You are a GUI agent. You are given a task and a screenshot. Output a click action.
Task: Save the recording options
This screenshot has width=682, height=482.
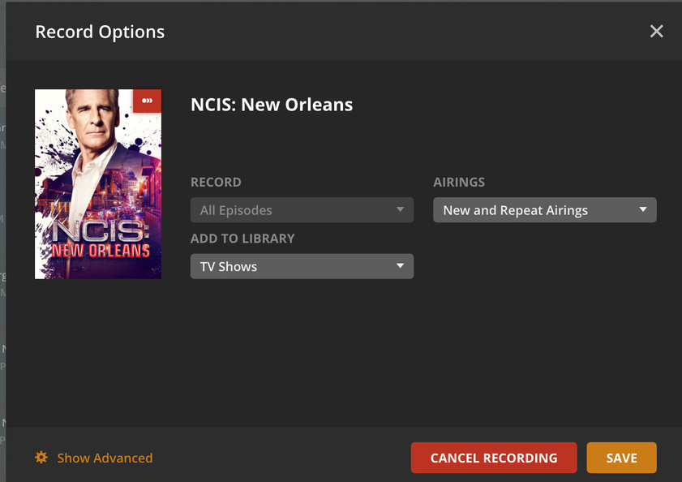621,458
